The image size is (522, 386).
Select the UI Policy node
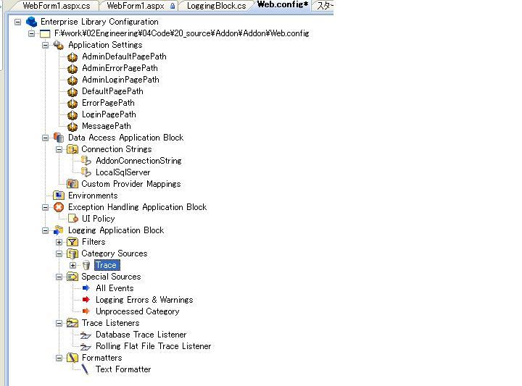pos(98,219)
